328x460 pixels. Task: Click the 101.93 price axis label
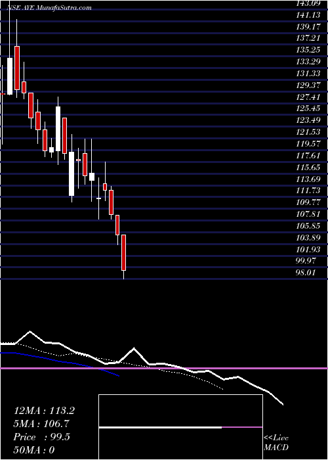click(x=310, y=249)
